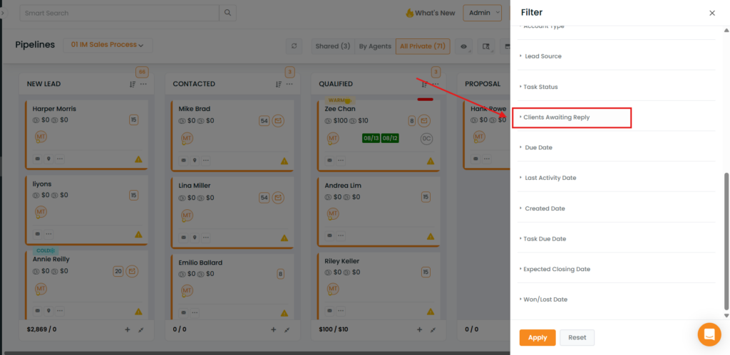This screenshot has height=355, width=730.
Task: Click the email icon on Mike Brad card
Action: [278, 121]
